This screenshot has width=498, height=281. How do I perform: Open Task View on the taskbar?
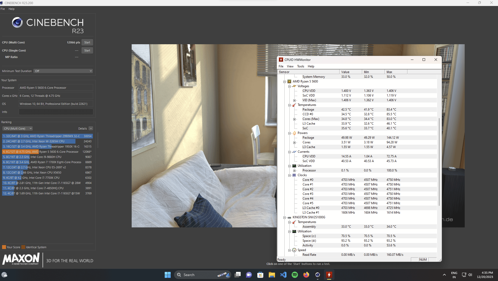238,275
